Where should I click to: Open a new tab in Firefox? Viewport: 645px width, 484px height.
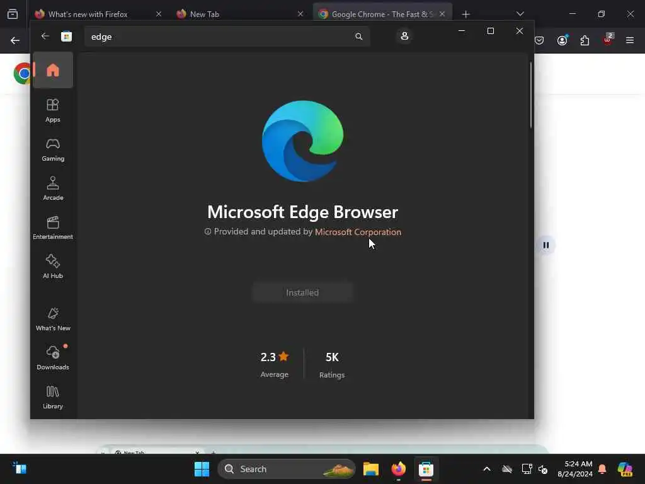pos(465,14)
